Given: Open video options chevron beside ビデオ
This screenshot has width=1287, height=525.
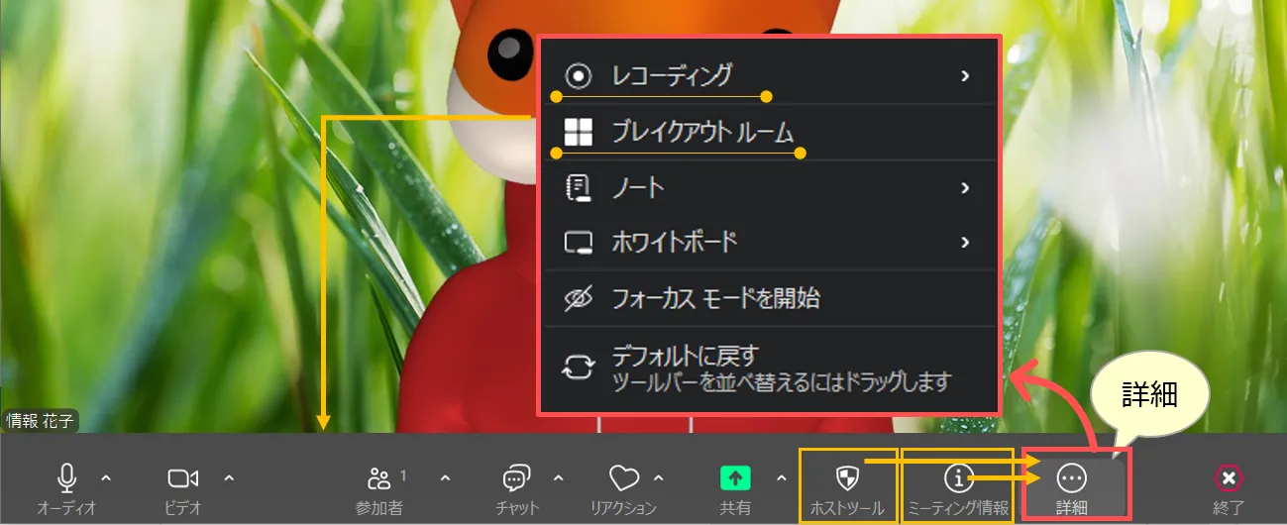Looking at the screenshot, I should coord(229,478).
